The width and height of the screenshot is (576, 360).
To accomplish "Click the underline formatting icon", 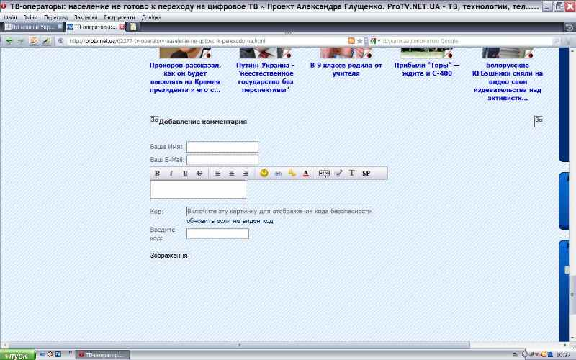I will (x=185, y=174).
